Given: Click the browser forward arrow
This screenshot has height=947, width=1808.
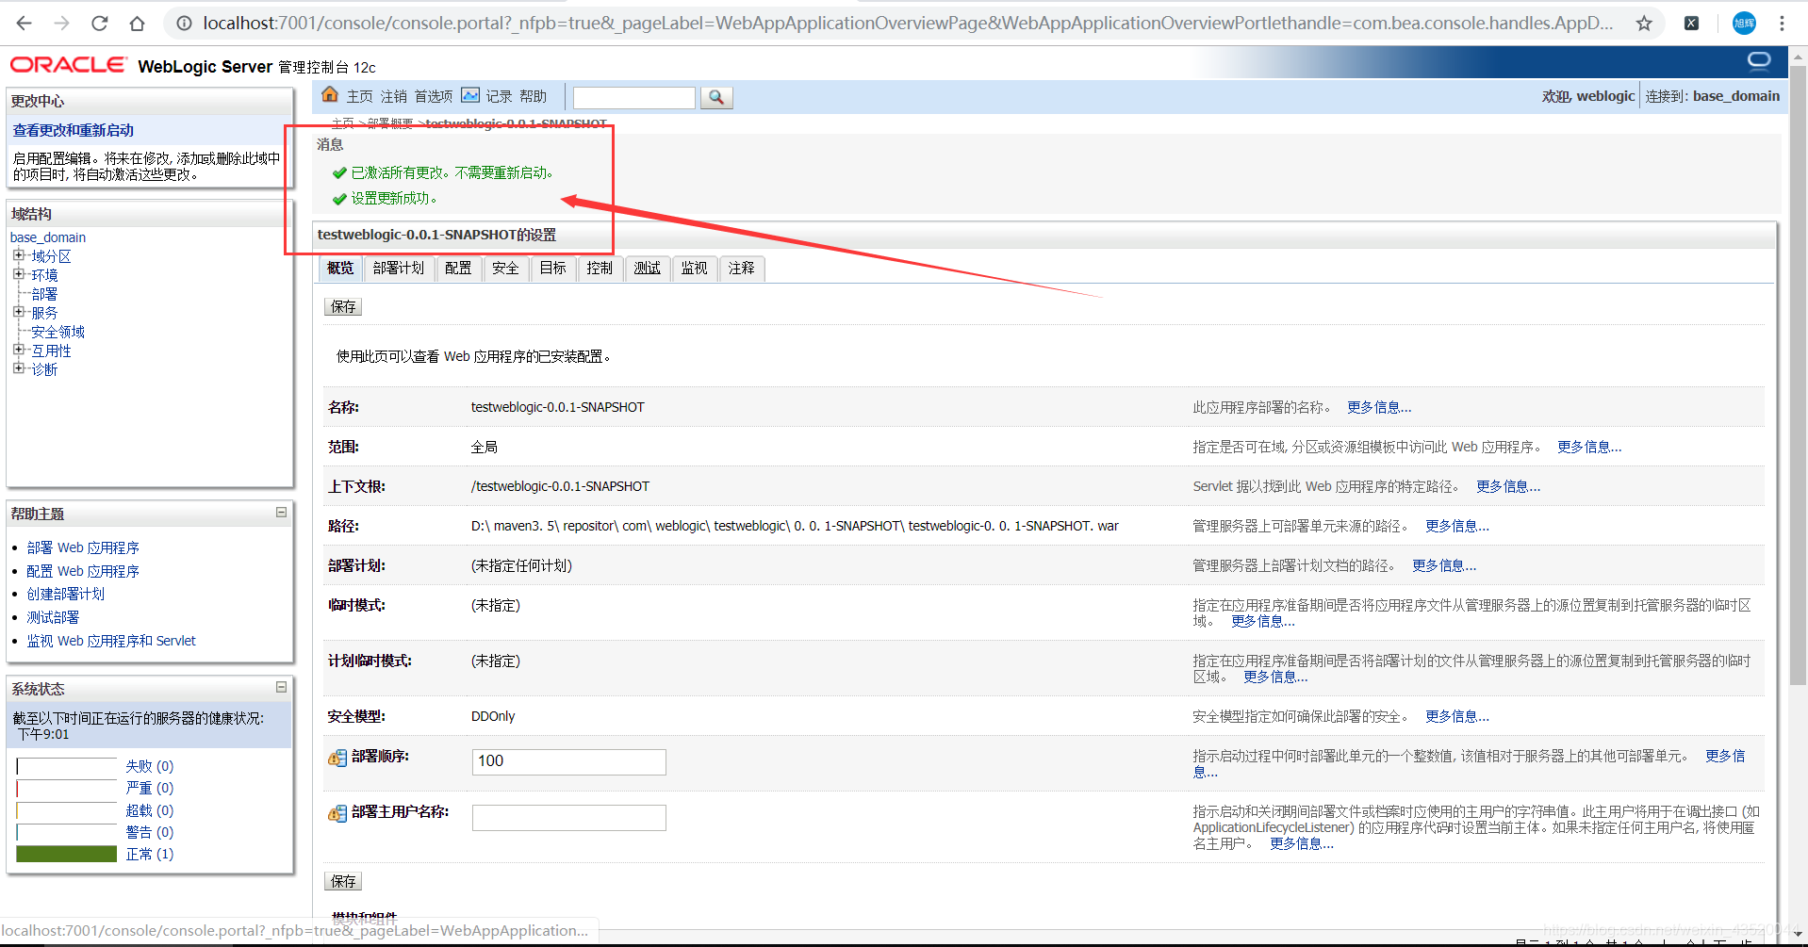Looking at the screenshot, I should [62, 23].
